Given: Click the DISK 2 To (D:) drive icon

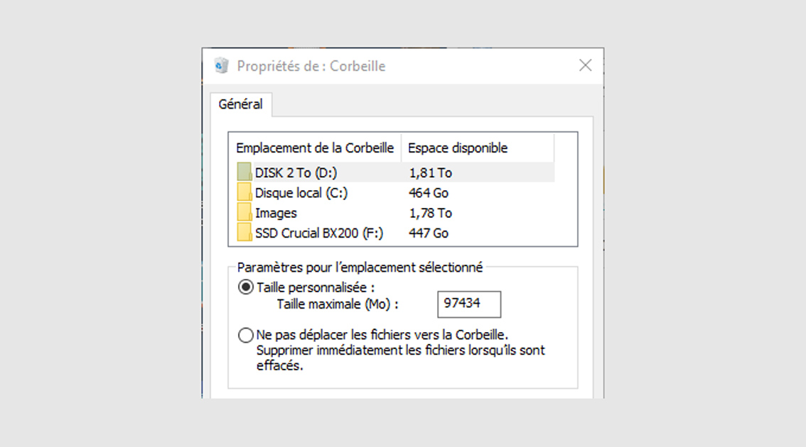Looking at the screenshot, I should (x=245, y=172).
